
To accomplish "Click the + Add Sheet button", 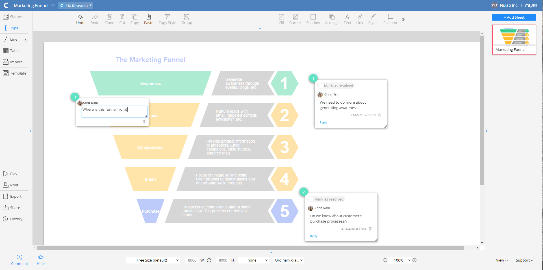I will click(x=514, y=18).
